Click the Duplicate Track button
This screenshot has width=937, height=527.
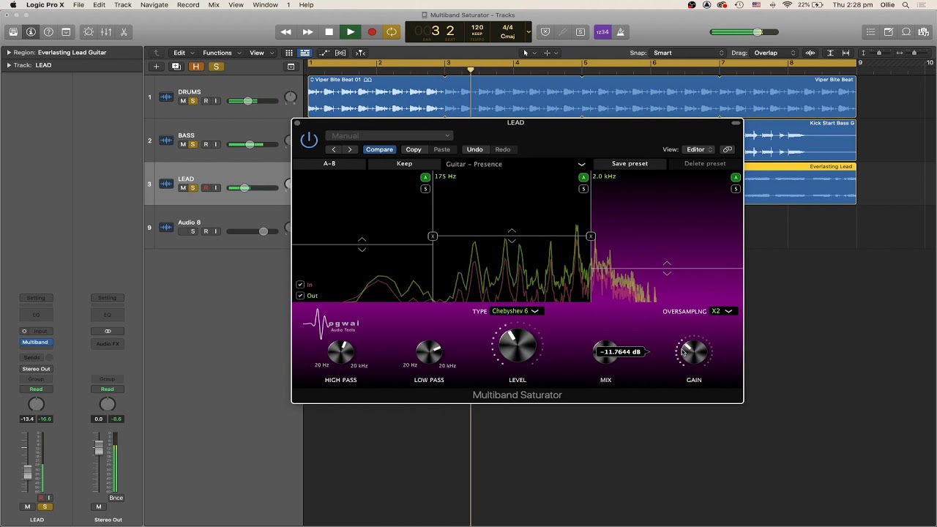(176, 67)
